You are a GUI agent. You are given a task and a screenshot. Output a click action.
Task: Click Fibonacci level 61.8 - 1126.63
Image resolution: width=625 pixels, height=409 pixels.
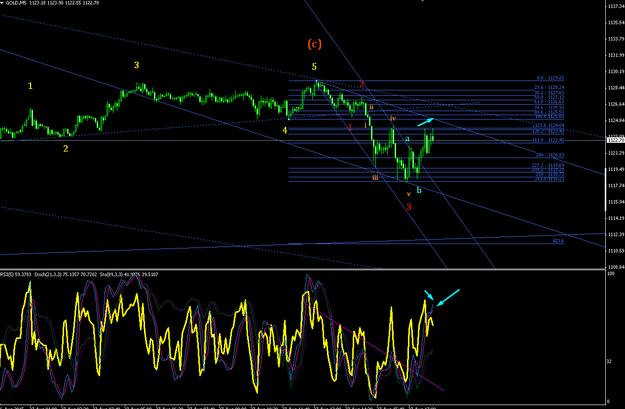549,102
